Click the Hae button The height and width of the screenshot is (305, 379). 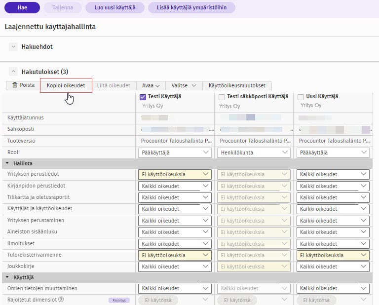(x=22, y=7)
